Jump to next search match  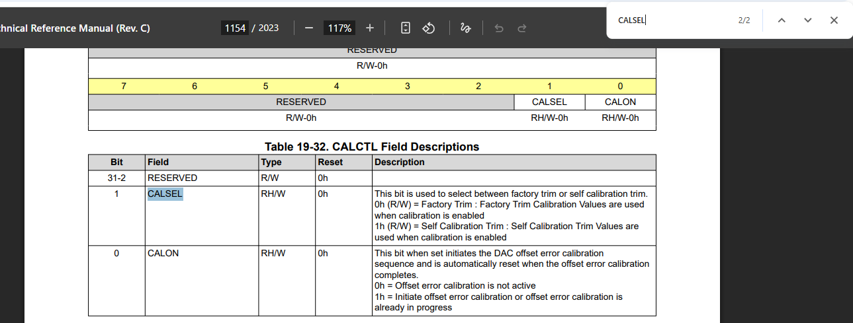click(807, 20)
